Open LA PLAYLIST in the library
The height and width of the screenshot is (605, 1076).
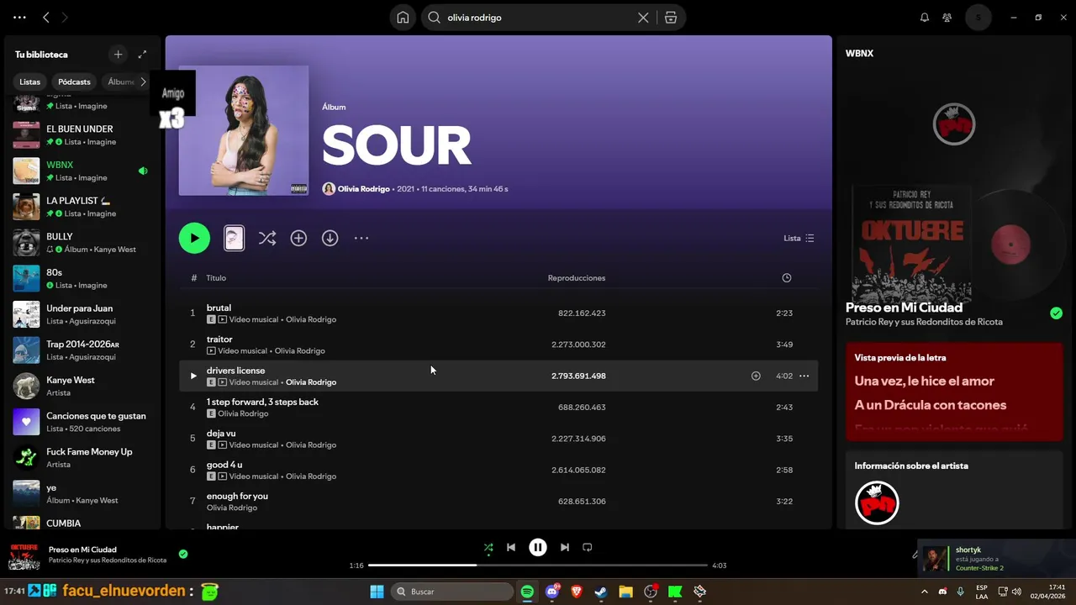82,207
